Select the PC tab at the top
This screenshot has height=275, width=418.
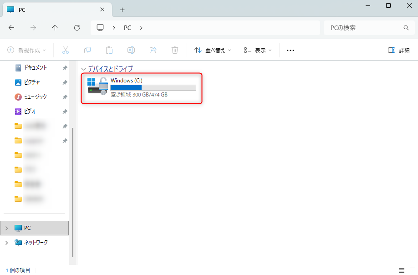46,9
